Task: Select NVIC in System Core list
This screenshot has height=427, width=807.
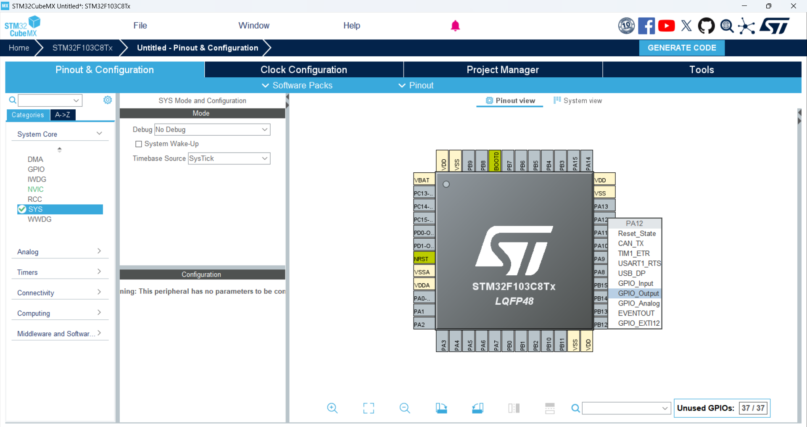Action: tap(36, 189)
